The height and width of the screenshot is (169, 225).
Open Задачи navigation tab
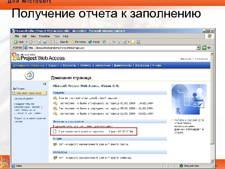[54, 65]
